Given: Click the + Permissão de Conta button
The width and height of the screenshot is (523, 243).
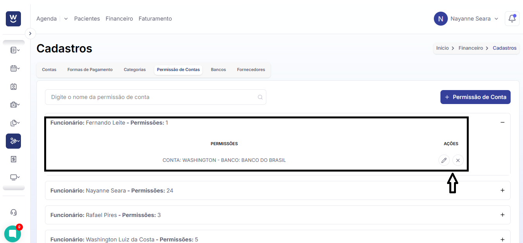Looking at the screenshot, I should [x=475, y=97].
